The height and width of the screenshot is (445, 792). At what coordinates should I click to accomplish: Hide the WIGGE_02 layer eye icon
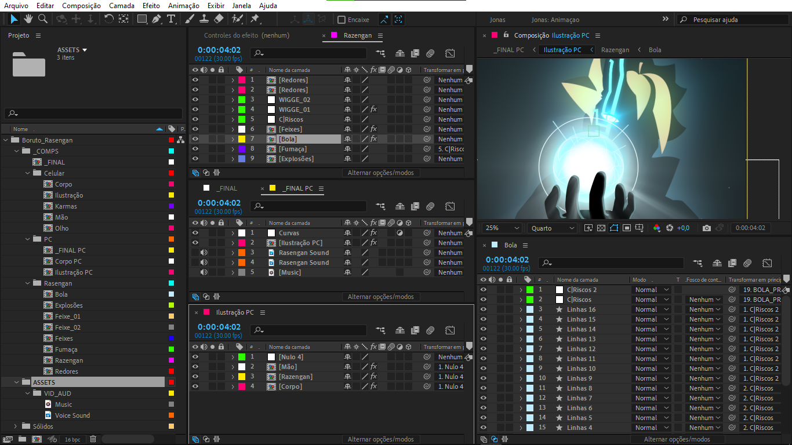click(x=195, y=100)
